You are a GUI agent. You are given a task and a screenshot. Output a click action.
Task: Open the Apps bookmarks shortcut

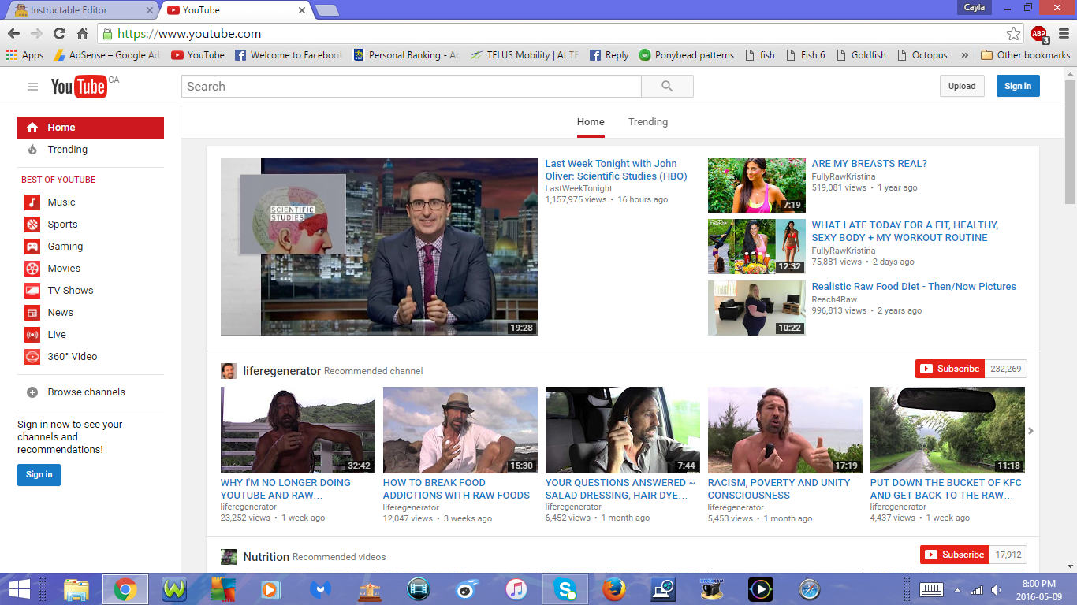[24, 55]
